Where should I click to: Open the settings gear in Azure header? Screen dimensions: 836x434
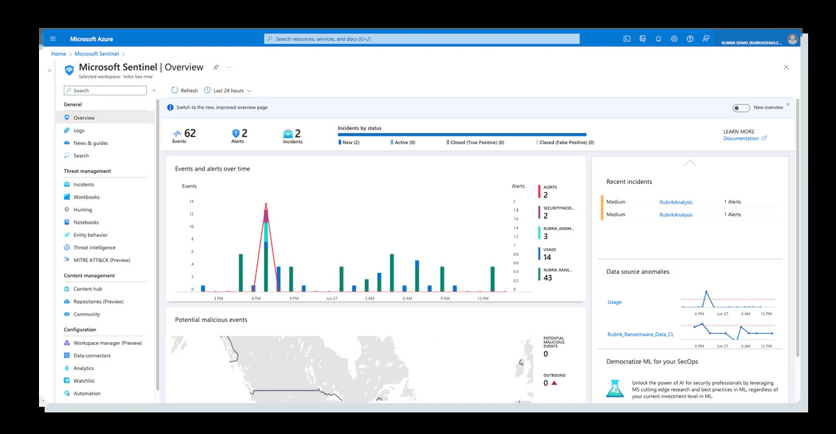click(x=674, y=39)
